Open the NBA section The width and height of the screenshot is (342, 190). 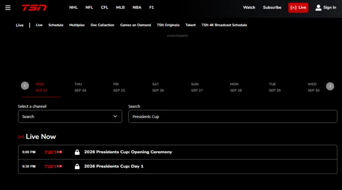(x=137, y=7)
